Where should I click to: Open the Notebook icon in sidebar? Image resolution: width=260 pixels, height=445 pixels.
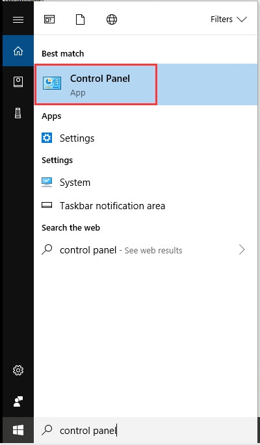(18, 82)
